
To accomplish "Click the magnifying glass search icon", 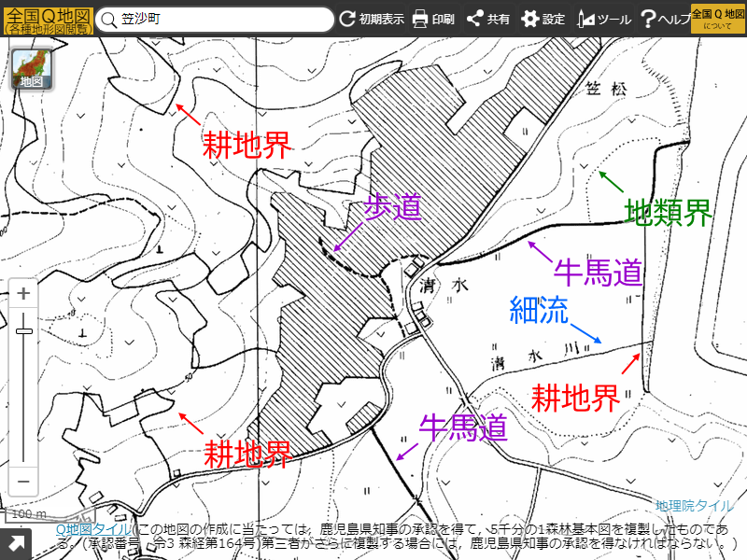I will tap(110, 17).
